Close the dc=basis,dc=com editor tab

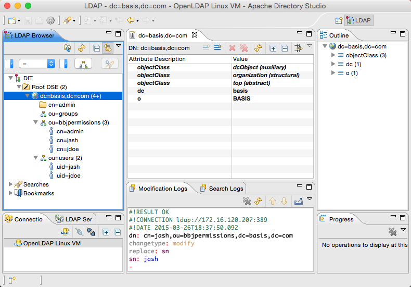coord(195,35)
